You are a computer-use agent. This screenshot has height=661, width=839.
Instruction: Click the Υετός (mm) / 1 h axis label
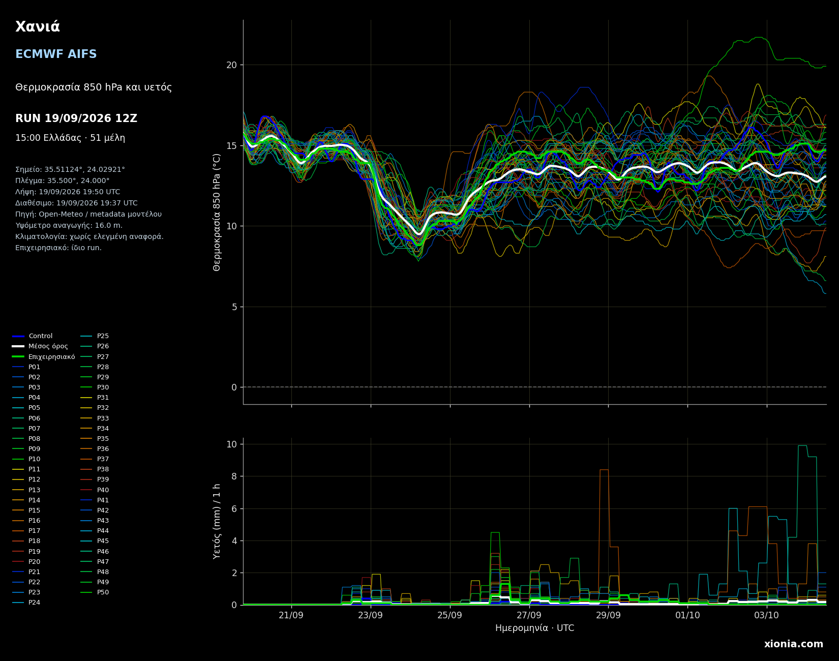coord(217,521)
